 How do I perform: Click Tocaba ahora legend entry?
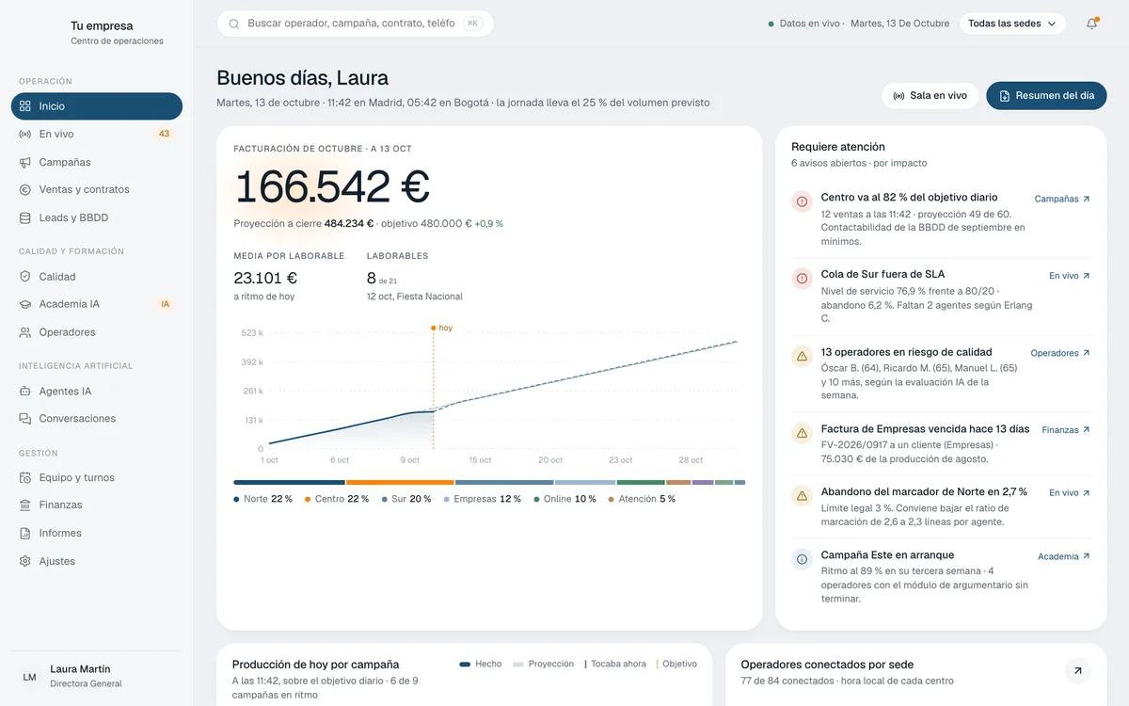(x=615, y=664)
